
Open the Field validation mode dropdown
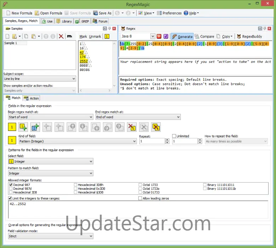pyautogui.click(x=51, y=236)
